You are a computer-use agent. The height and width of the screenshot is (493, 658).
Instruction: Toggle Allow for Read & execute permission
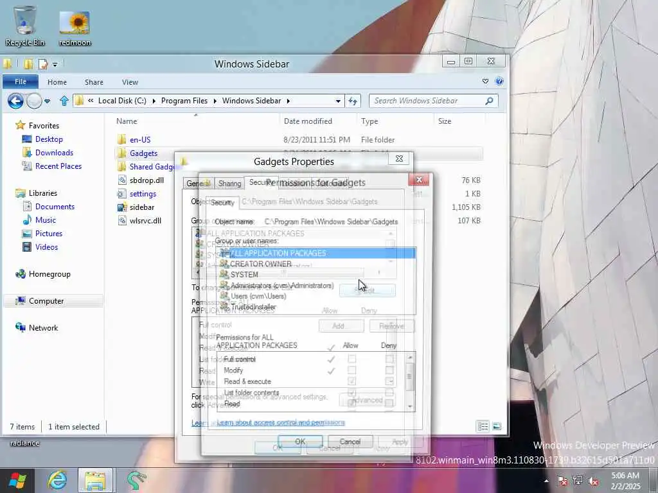tap(351, 381)
